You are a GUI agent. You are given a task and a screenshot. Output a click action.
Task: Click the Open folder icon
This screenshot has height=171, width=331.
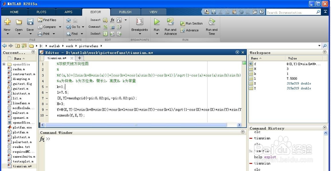[x=19, y=22]
